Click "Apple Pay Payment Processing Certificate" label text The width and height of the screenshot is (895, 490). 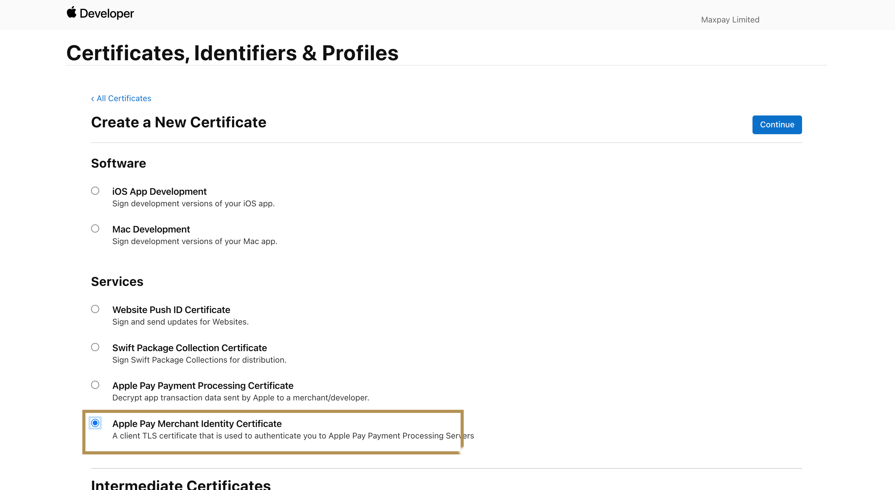pyautogui.click(x=203, y=386)
